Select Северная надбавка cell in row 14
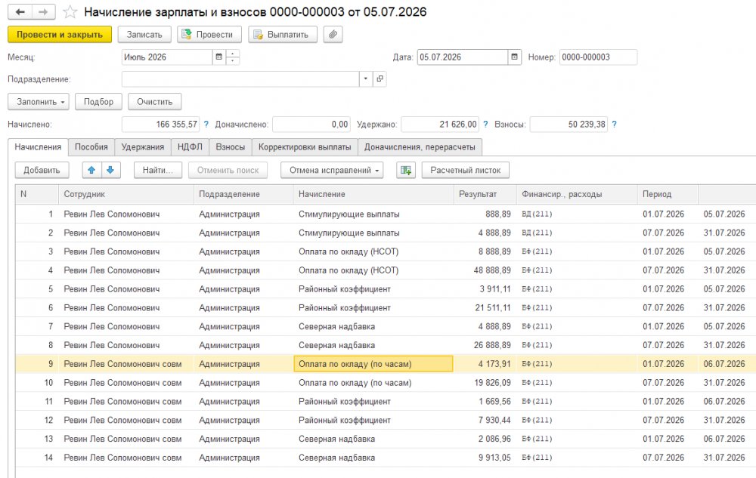756x478 pixels. click(x=373, y=458)
